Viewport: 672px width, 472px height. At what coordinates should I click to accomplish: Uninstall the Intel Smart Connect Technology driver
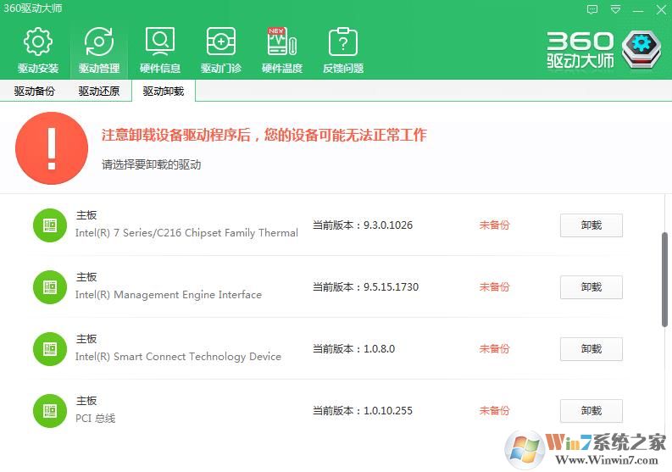tap(591, 349)
